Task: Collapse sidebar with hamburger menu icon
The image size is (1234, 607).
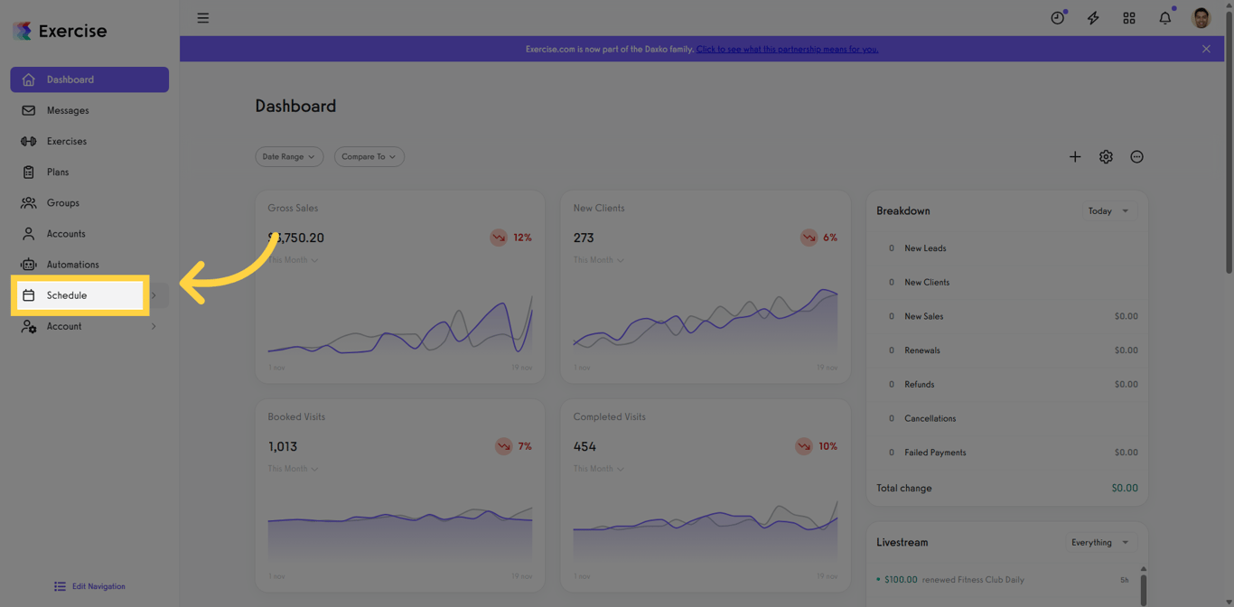Action: (203, 18)
